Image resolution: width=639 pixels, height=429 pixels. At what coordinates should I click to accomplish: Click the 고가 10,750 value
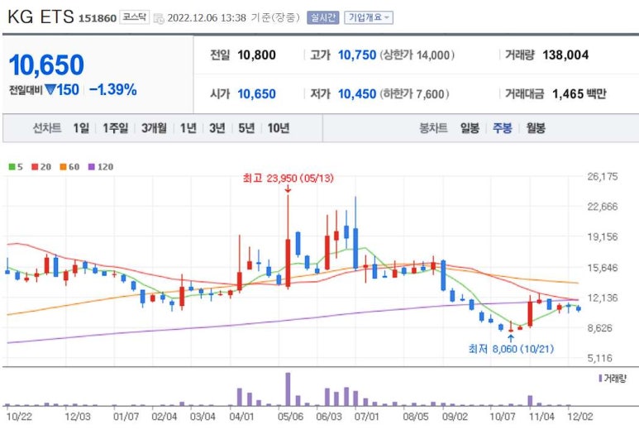[357, 55]
